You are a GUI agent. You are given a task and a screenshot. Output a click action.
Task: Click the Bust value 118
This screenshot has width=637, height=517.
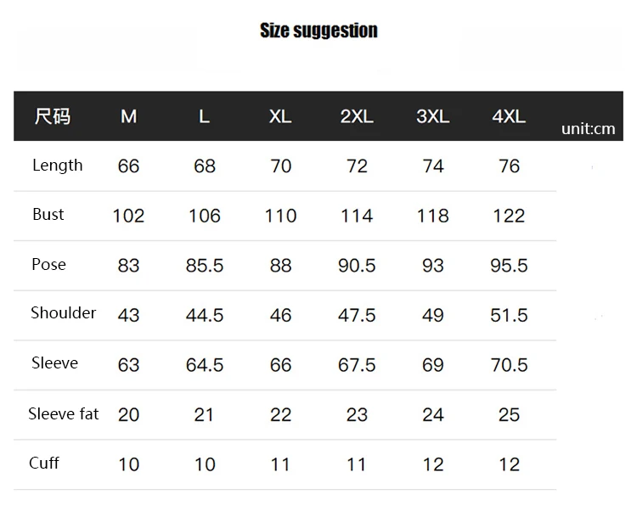click(x=433, y=216)
